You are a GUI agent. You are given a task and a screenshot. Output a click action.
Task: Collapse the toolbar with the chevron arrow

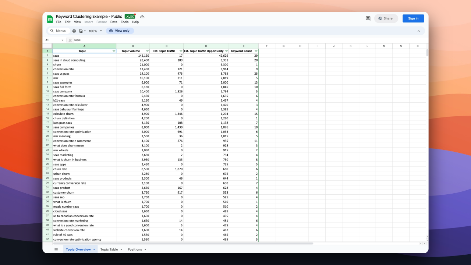[418, 31]
